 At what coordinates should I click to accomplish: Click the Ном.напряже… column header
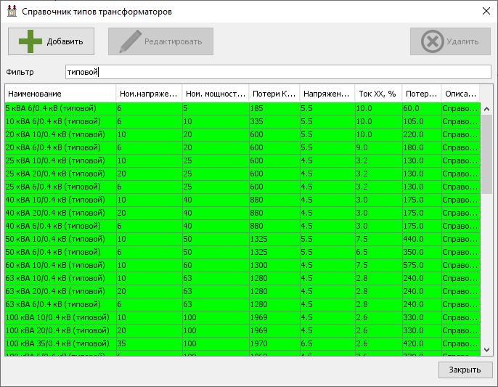click(150, 94)
